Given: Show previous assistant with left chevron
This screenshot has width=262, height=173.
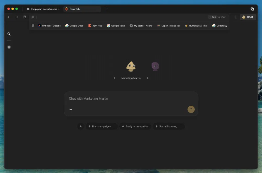Looking at the screenshot, I should coord(114,78).
